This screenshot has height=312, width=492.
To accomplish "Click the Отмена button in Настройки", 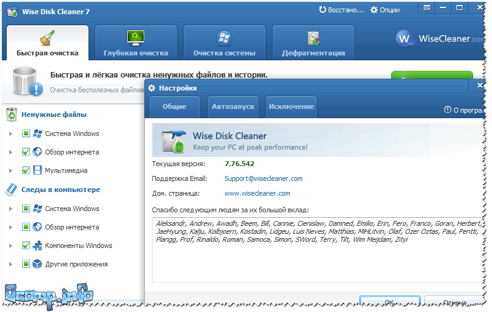I will [455, 302].
